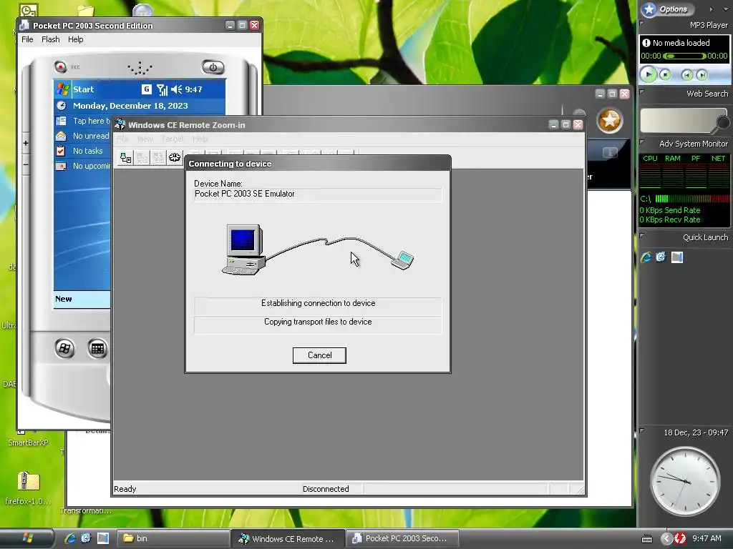Image resolution: width=733 pixels, height=549 pixels.
Task: Switch to Pocket PC 2003 taskbar button
Action: click(x=402, y=538)
